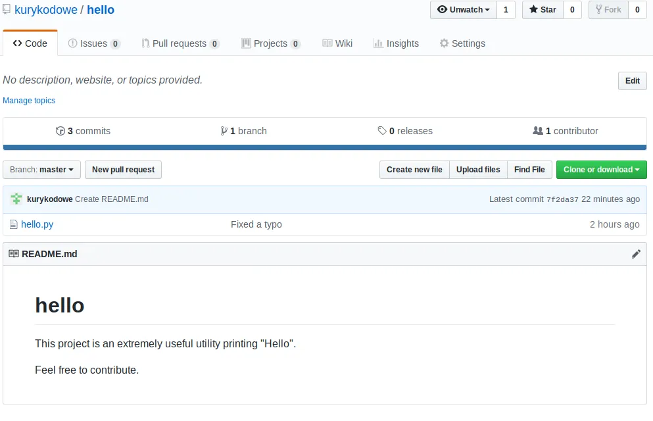Click the hello.py file icon
Viewport: 653px width, 421px height.
[x=13, y=224]
